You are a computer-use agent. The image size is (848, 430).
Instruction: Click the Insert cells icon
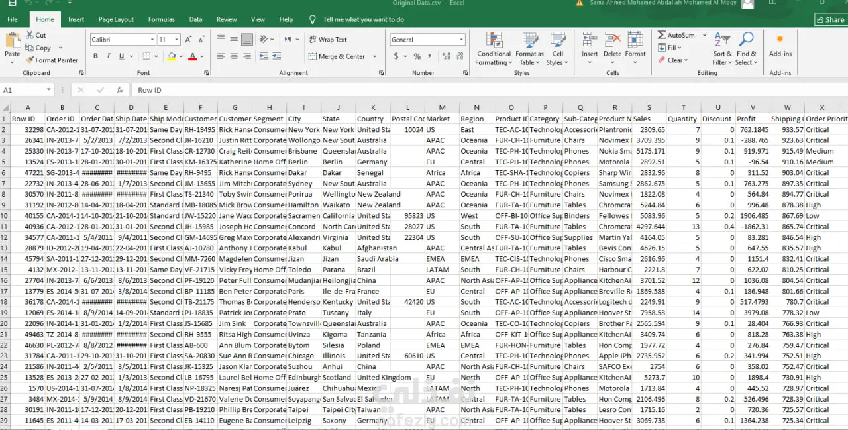pos(590,40)
